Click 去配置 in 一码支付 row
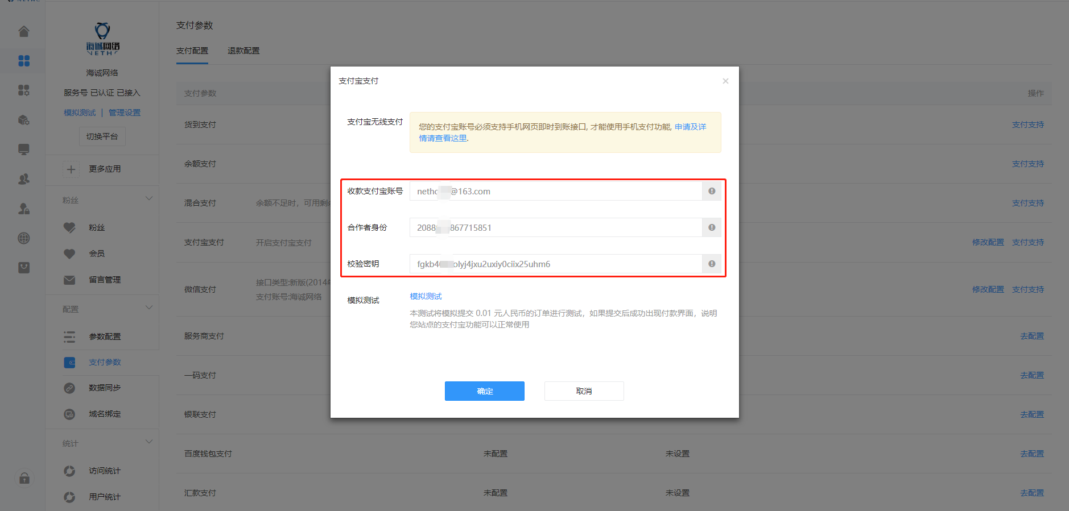Screen dimensions: 1069x511 point(1032,375)
